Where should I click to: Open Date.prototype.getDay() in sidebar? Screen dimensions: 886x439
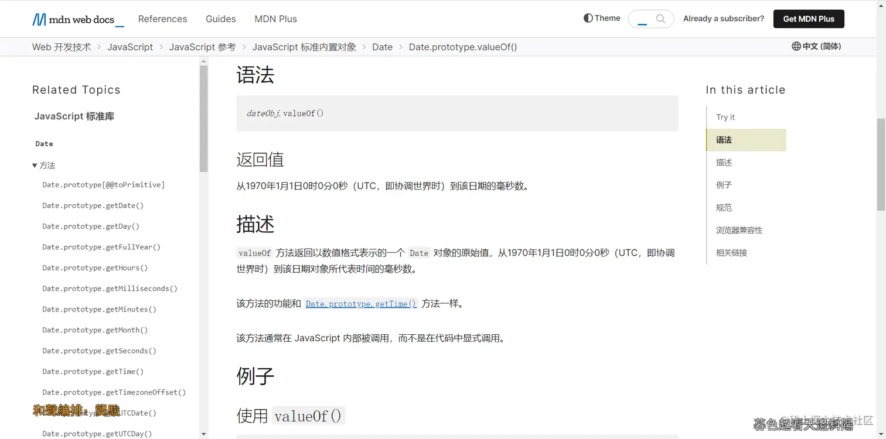(x=91, y=227)
